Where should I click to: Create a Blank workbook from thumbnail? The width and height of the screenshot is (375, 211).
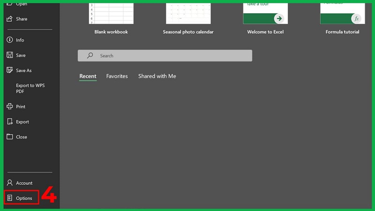[x=111, y=14]
